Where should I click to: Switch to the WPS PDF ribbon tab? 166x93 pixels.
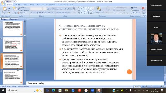point(17,5)
